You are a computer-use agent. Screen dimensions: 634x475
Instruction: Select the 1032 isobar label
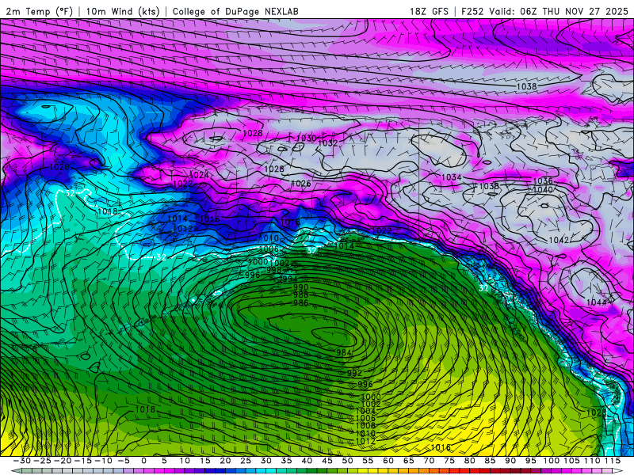(327, 143)
